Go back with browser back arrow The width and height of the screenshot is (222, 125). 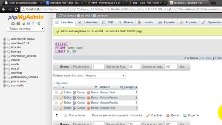(4, 9)
